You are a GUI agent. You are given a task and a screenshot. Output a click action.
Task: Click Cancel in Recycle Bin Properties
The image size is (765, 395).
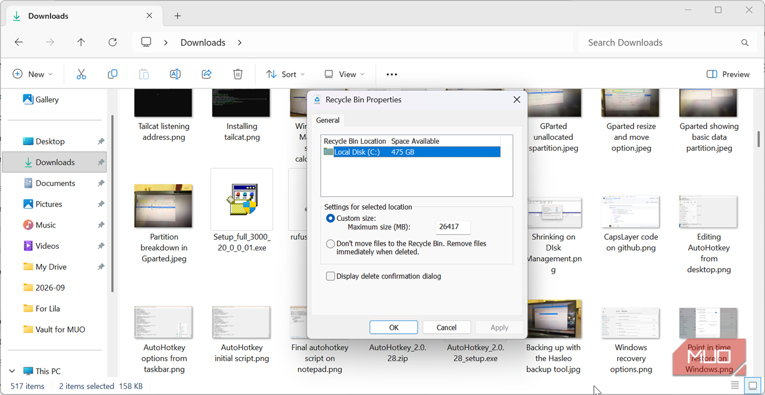pyautogui.click(x=447, y=327)
